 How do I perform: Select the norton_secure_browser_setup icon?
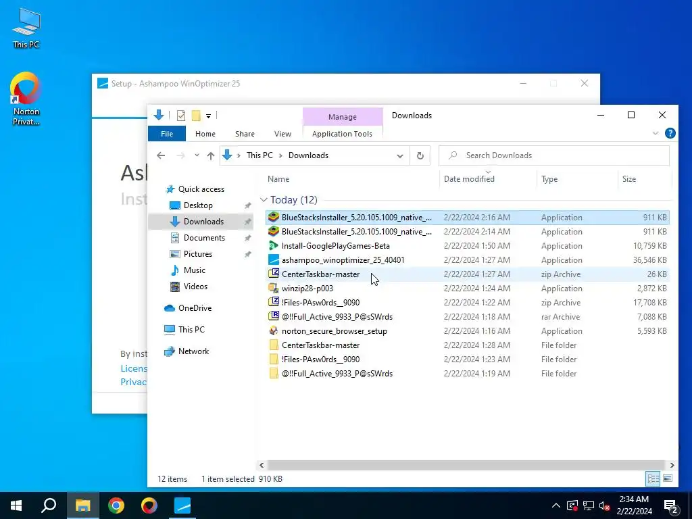[274, 330]
